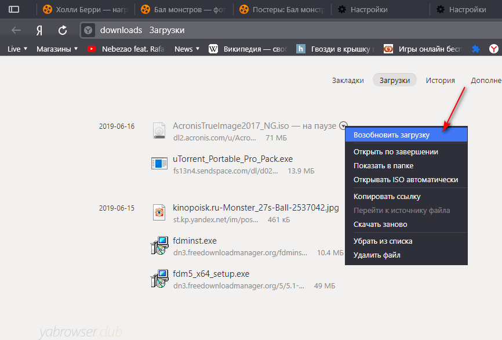Viewport: 502px width, 340px height.
Task: Click the dn3.freedownloadmanager.org/5/5.1 source URL
Action: click(239, 286)
